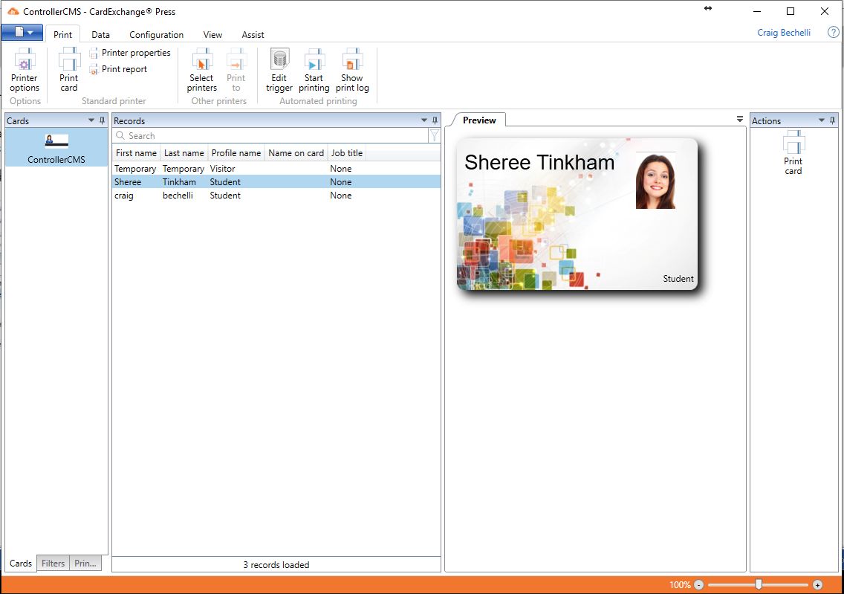Switch to the Prin... bottom tab
Image resolution: width=844 pixels, height=594 pixels.
click(85, 564)
